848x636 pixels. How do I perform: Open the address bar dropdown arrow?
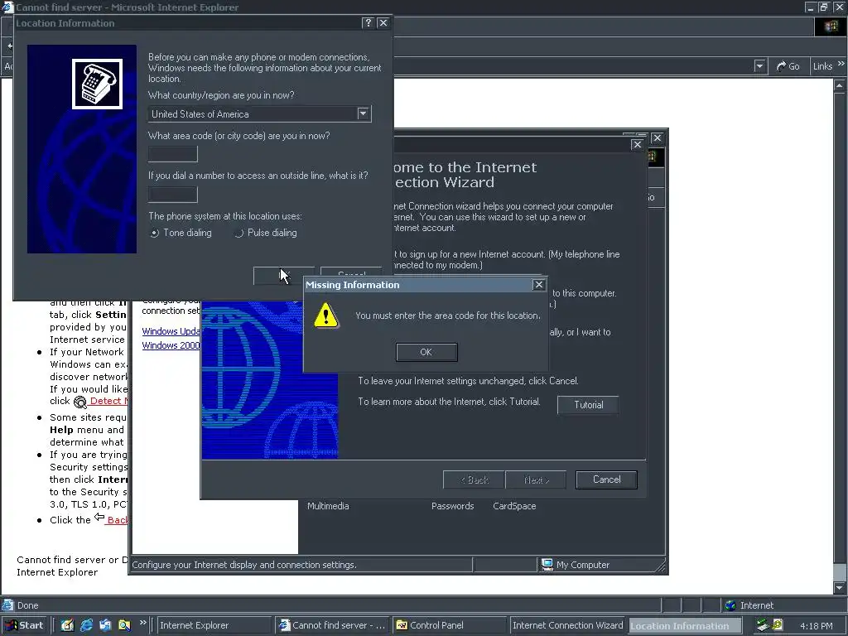[x=759, y=66]
